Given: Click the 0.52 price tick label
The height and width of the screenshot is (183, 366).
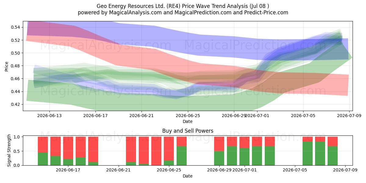Looking at the screenshot, I should click(15, 40).
